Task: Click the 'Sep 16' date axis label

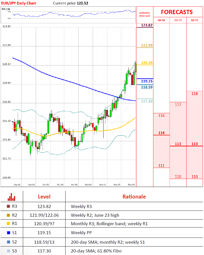Action: click(17, 185)
